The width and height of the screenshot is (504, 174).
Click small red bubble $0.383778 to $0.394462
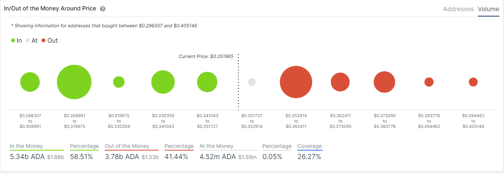(x=429, y=82)
